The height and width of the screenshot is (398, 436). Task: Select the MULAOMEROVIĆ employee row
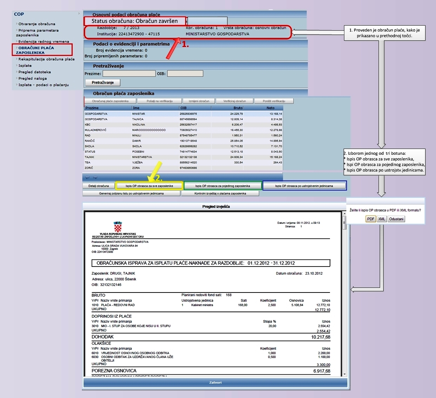[184, 130]
